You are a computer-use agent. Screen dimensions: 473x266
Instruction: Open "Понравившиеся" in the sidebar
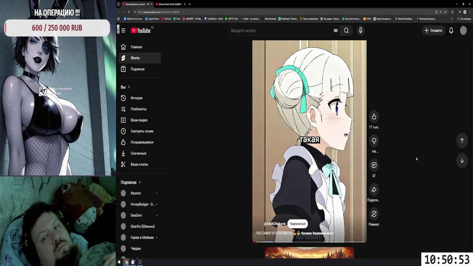point(140,142)
